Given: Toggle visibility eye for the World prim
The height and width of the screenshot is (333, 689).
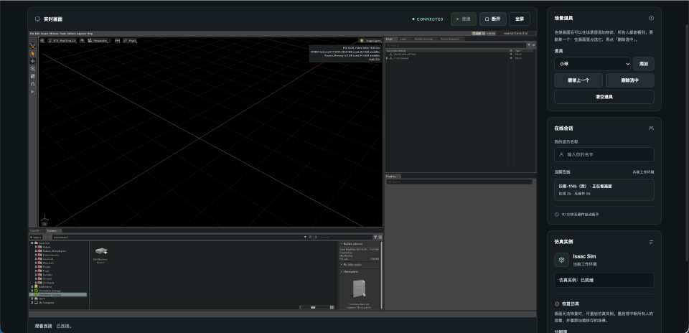Looking at the screenshot, I should click(x=511, y=54).
